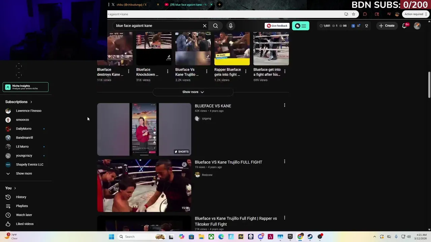Open Niche Insights panel
431x242 pixels.
click(x=26, y=87)
